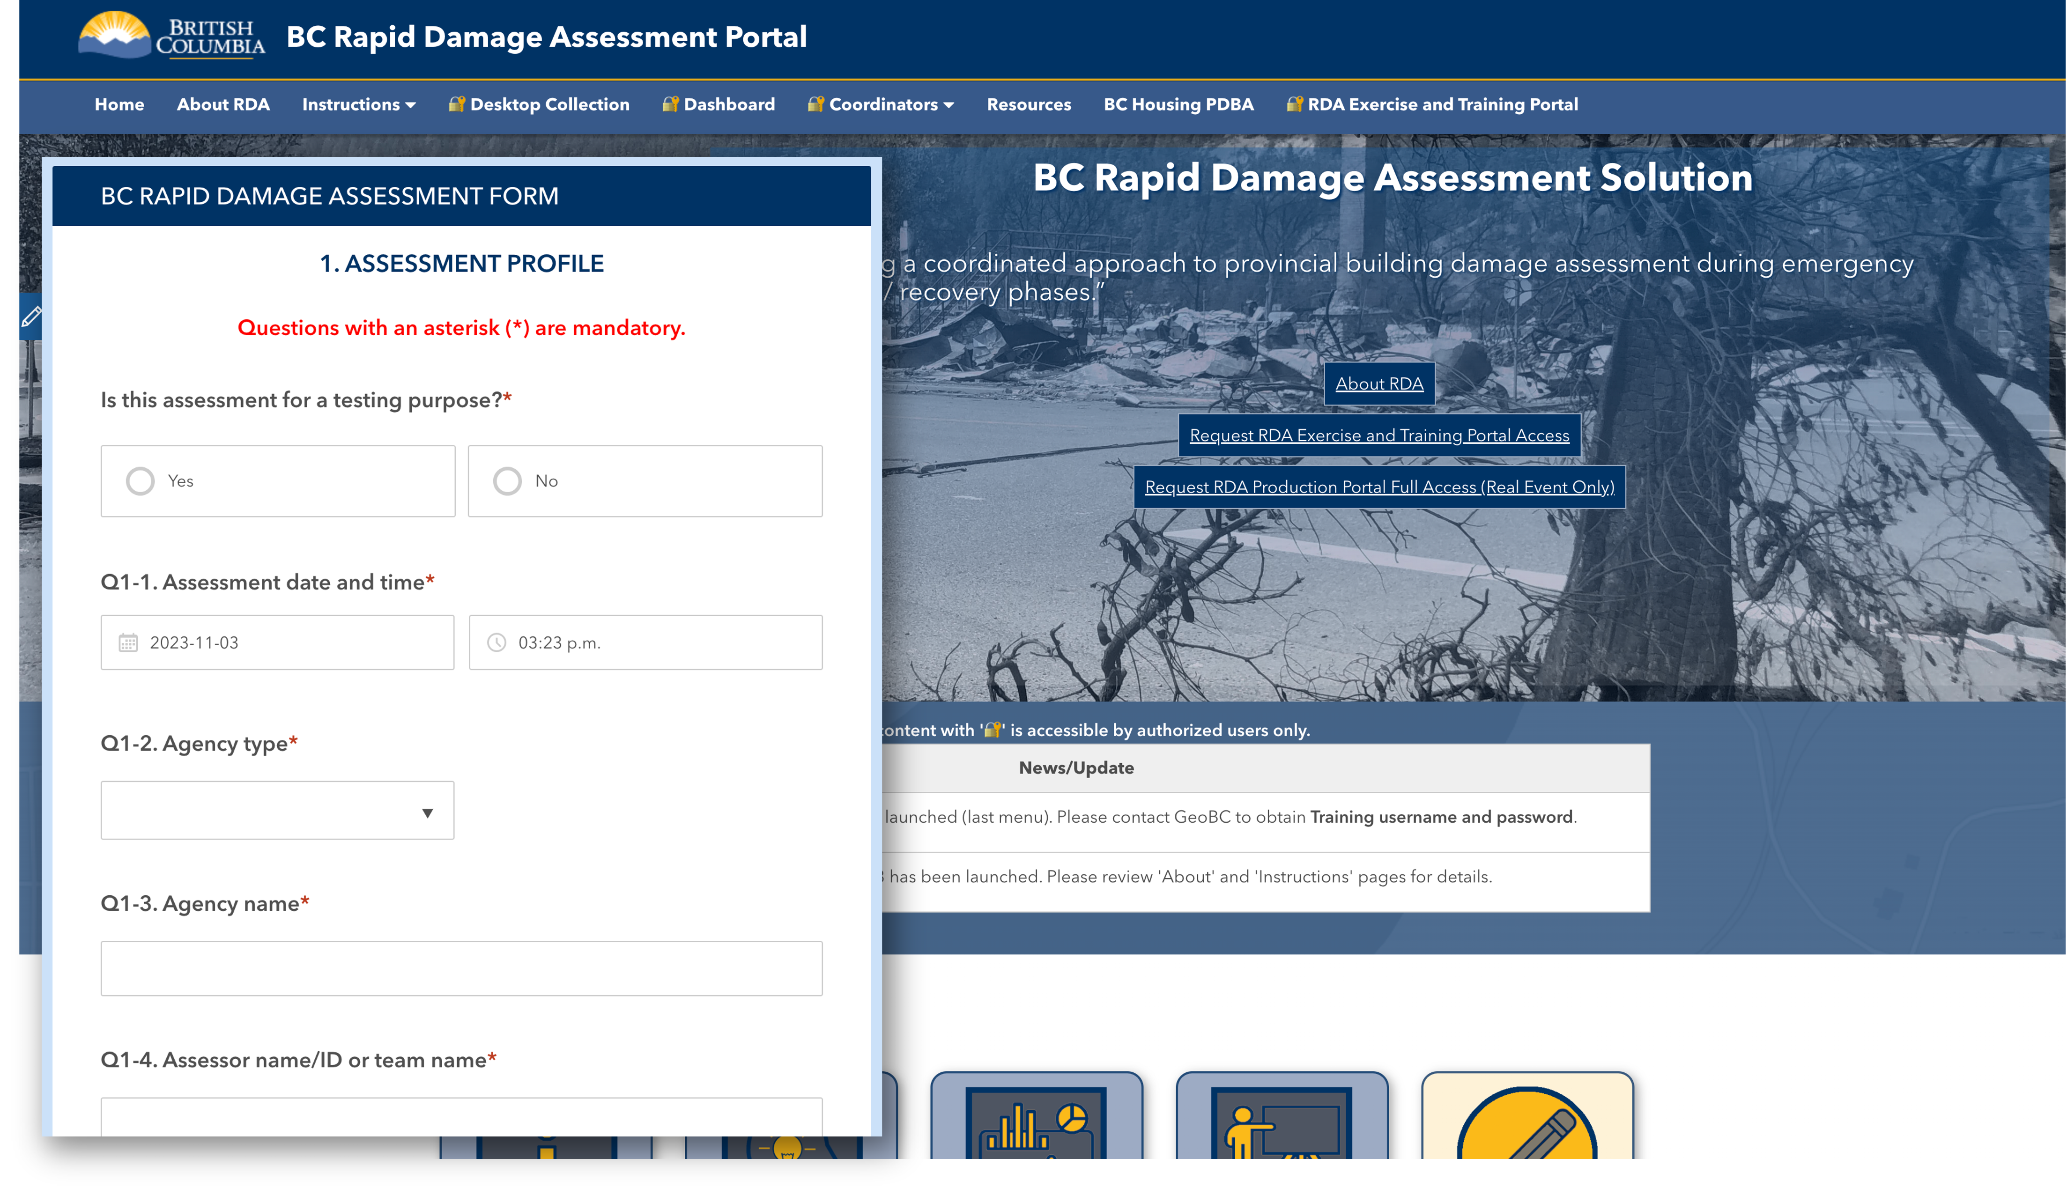Screen dimensions: 2067x1195
Task: Open the training presenter tile icon
Action: pos(1281,1121)
